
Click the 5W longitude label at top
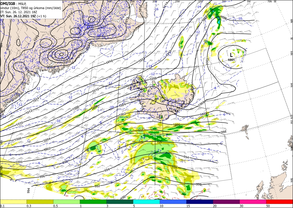[224, 1]
